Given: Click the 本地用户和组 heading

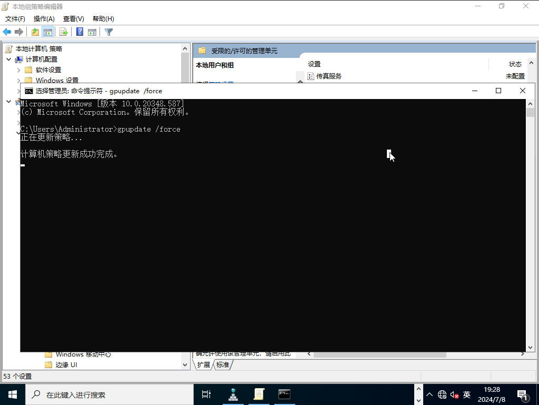Looking at the screenshot, I should pyautogui.click(x=215, y=65).
